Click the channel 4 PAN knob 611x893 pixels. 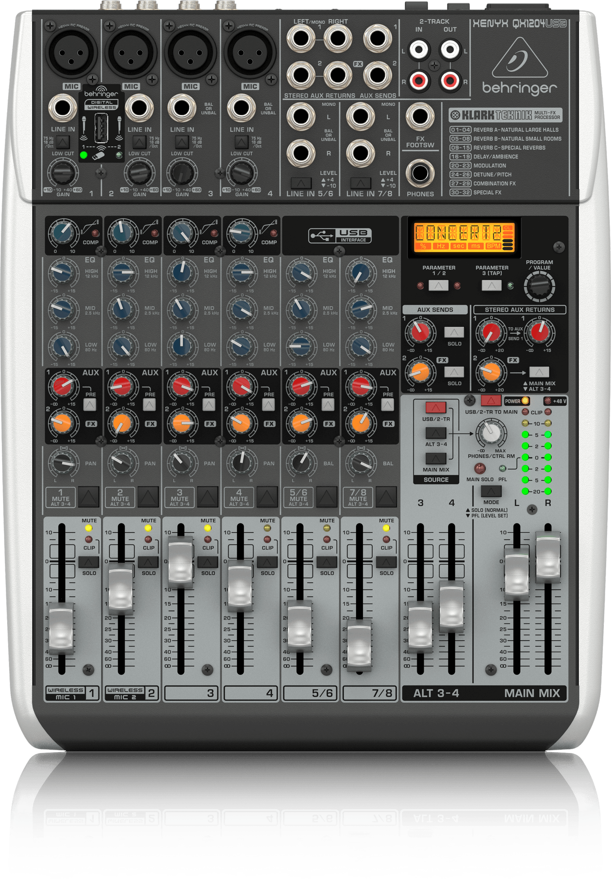[x=241, y=463]
